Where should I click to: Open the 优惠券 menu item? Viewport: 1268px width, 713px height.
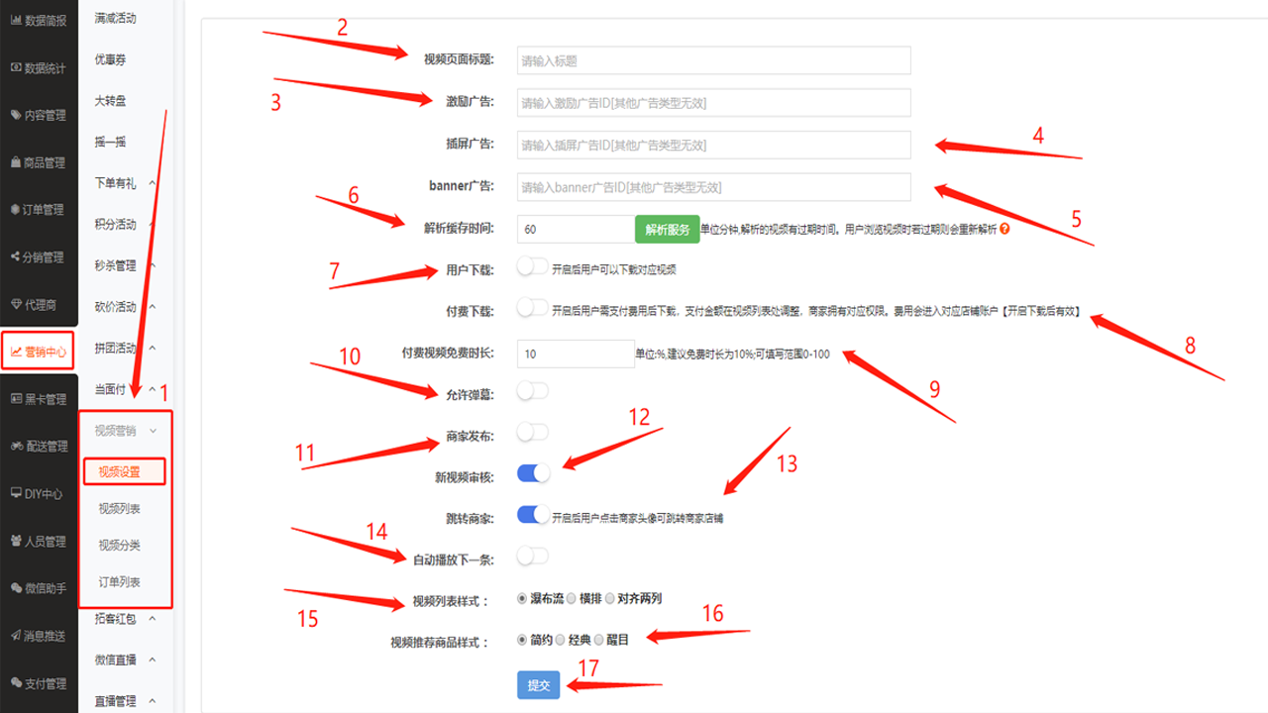coord(110,59)
